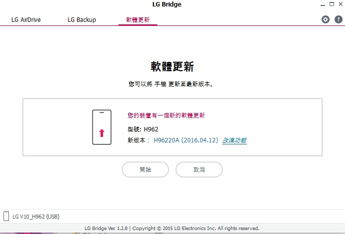Start the update with the 開始 button
This screenshot has width=345, height=234.
tap(145, 169)
